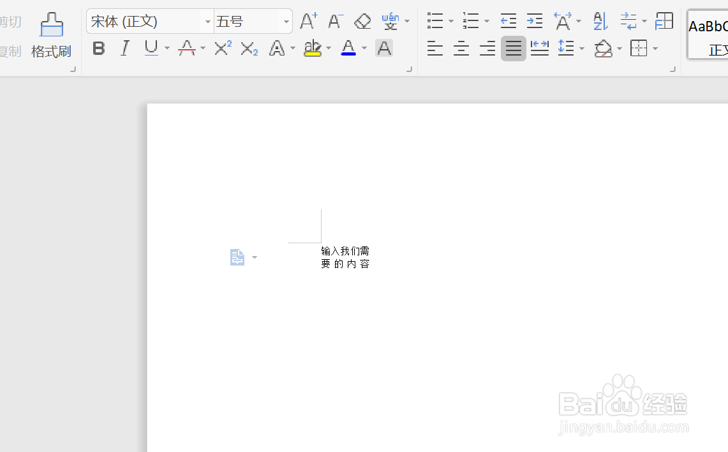Click the text tools table-like icon
The image size is (728, 452).
click(664, 21)
